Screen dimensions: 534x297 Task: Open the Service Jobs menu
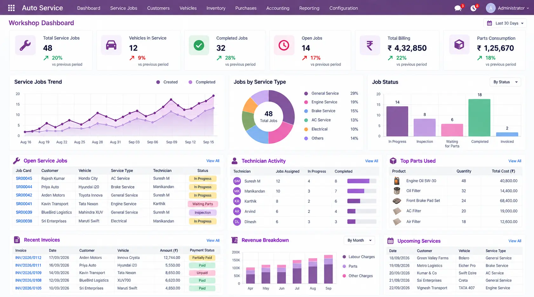(x=124, y=8)
